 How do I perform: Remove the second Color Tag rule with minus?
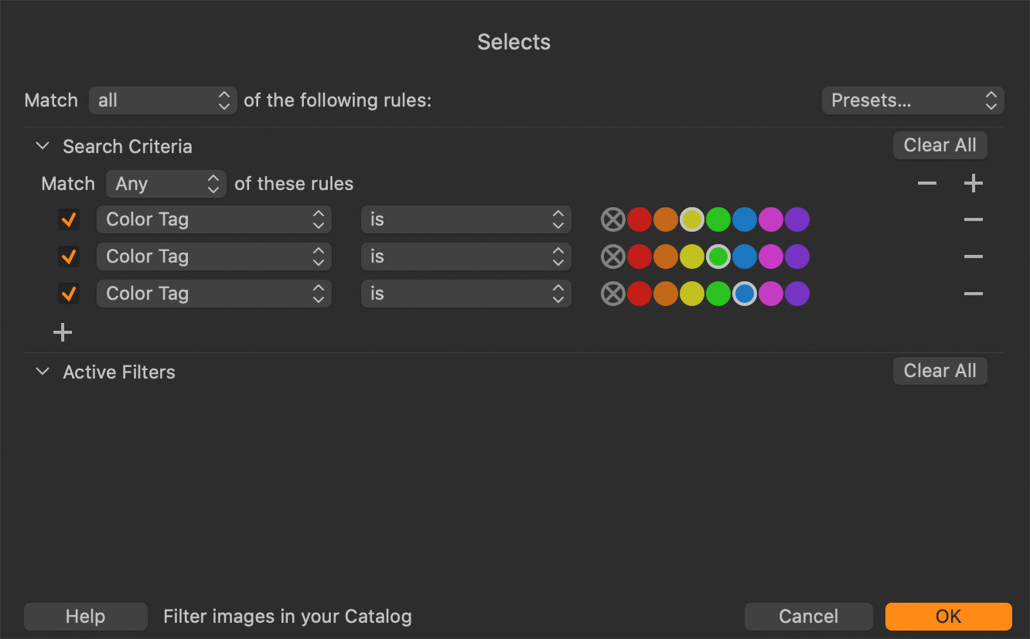(x=973, y=257)
